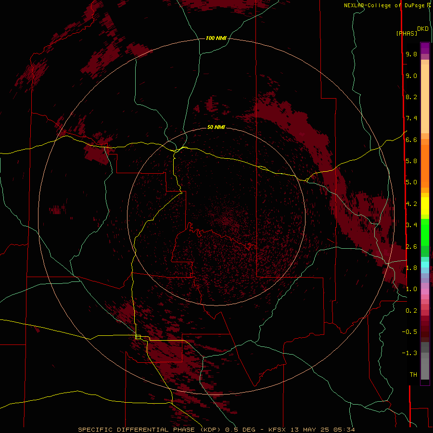The height and width of the screenshot is (433, 433).
Task: Click the 5.0 legend value
Action: (x=411, y=182)
